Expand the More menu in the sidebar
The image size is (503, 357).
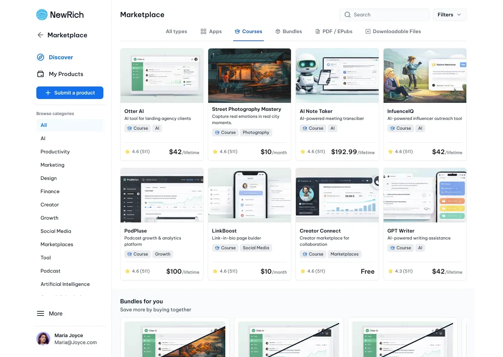tap(50, 313)
